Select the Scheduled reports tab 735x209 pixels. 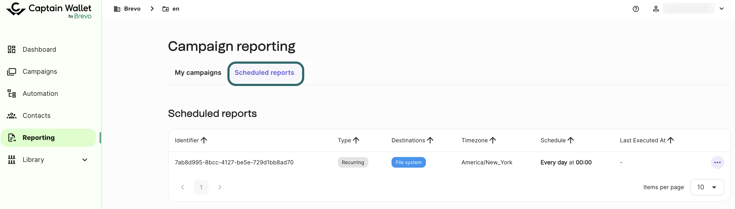tap(264, 73)
